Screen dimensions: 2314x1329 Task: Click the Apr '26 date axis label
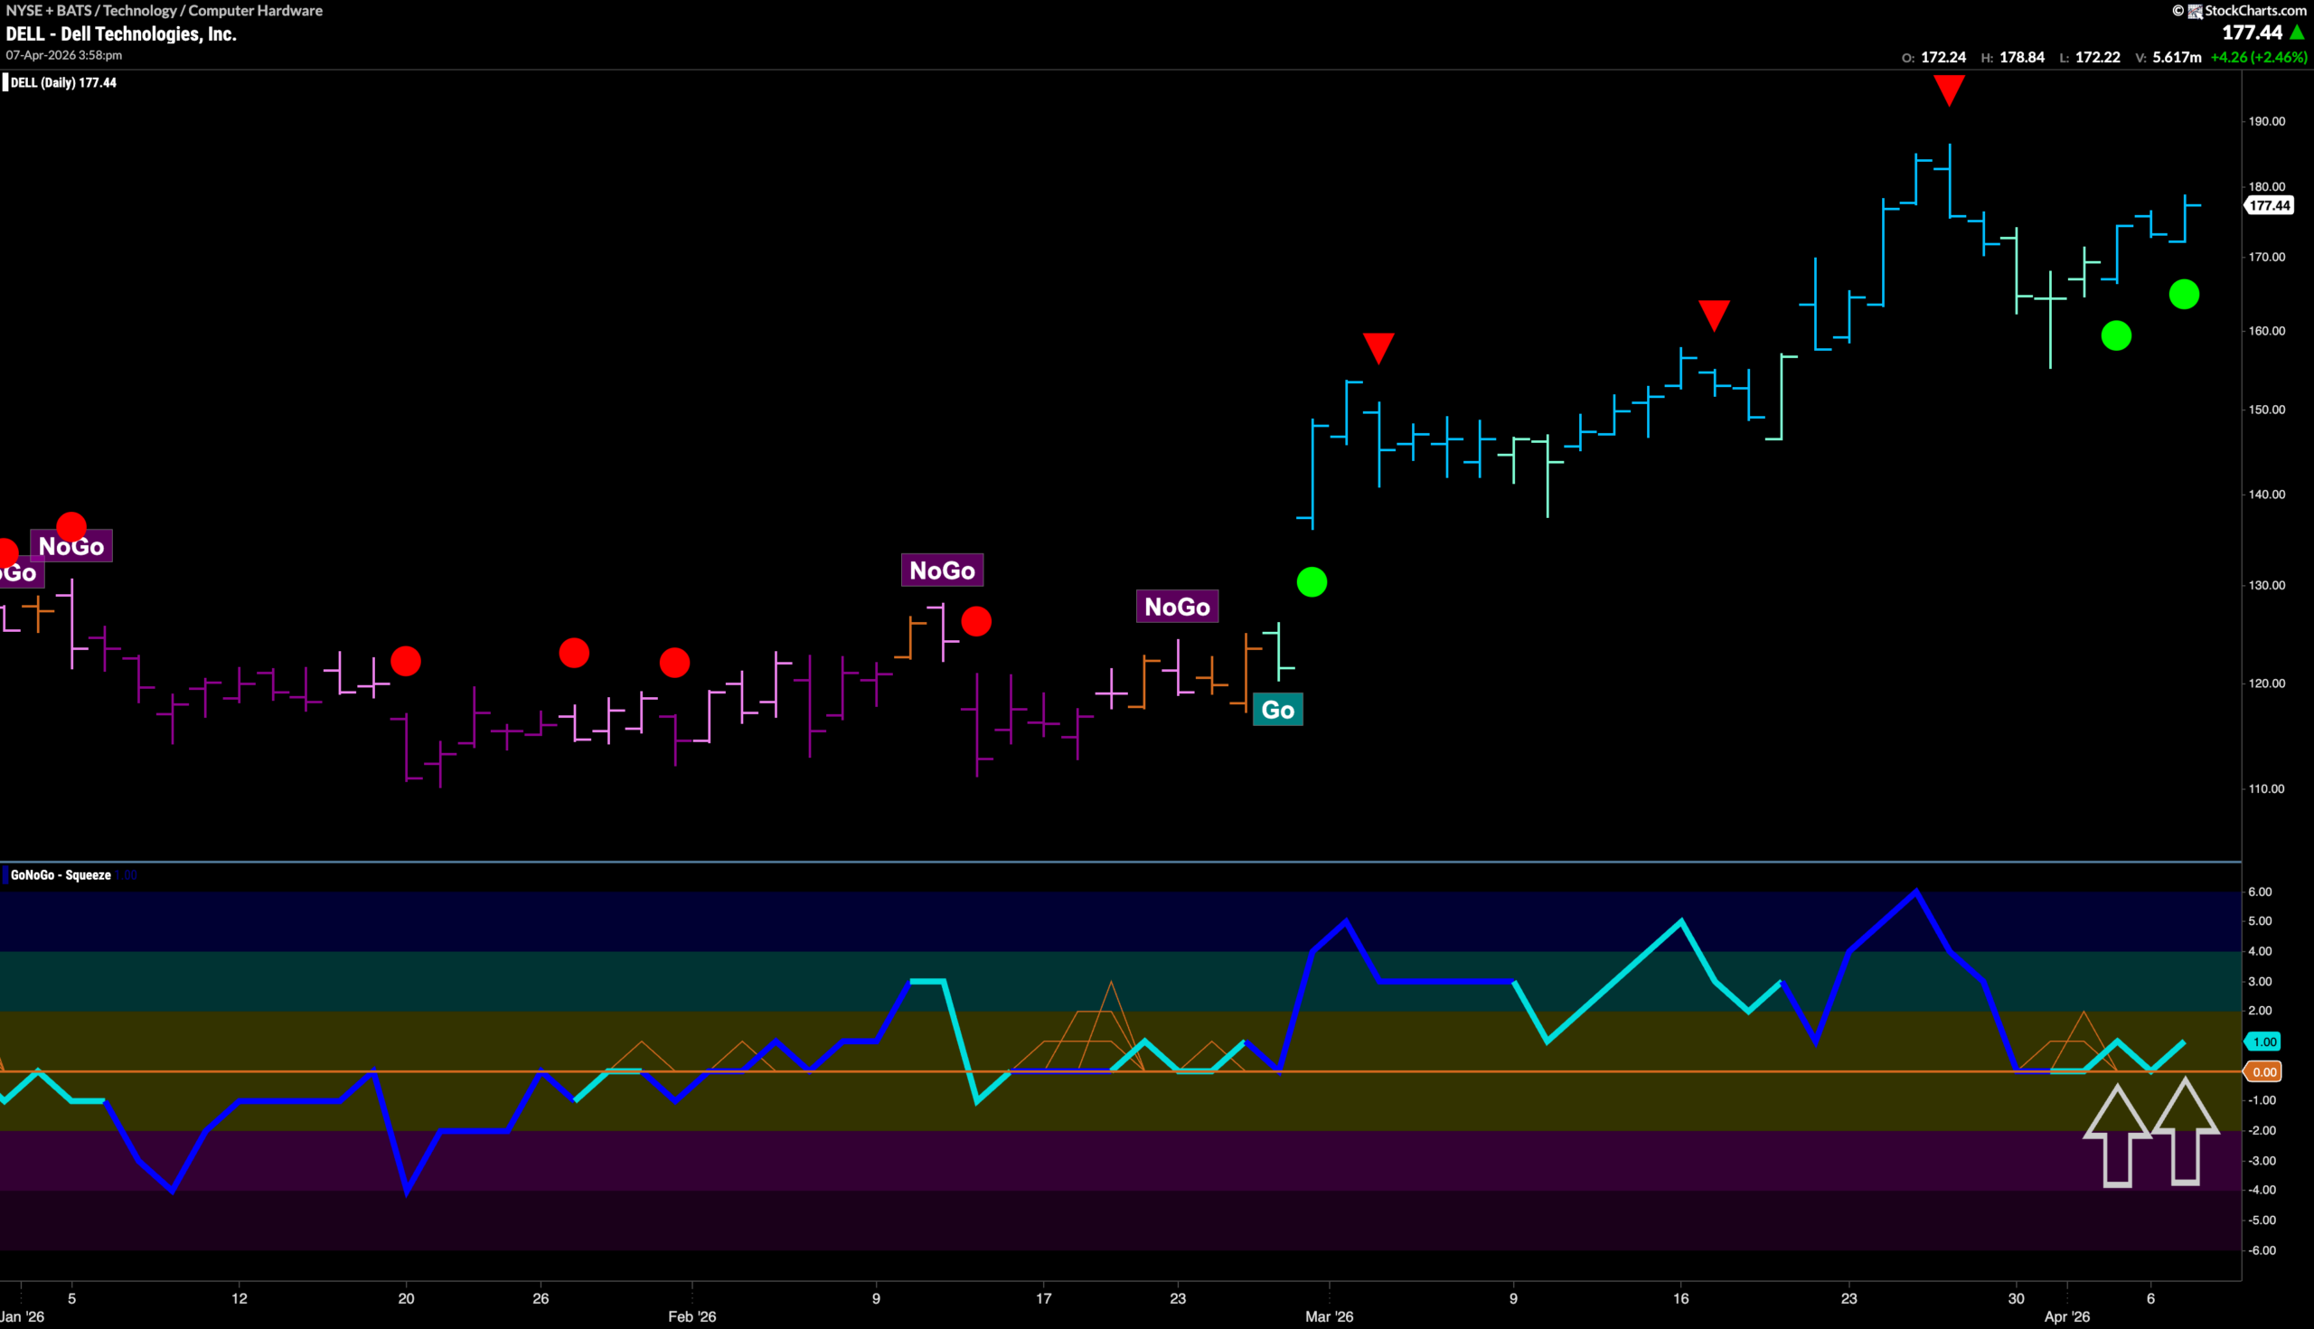[2066, 1316]
